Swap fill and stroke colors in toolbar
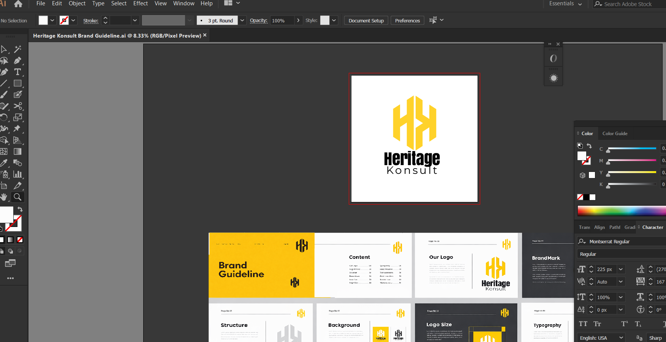Viewport: 666px width, 342px height. pyautogui.click(x=20, y=209)
